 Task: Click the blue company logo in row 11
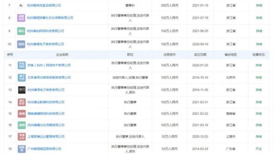point(22,65)
